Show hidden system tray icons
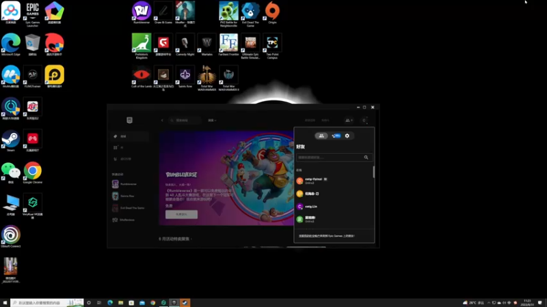547x307 pixels. 489,303
